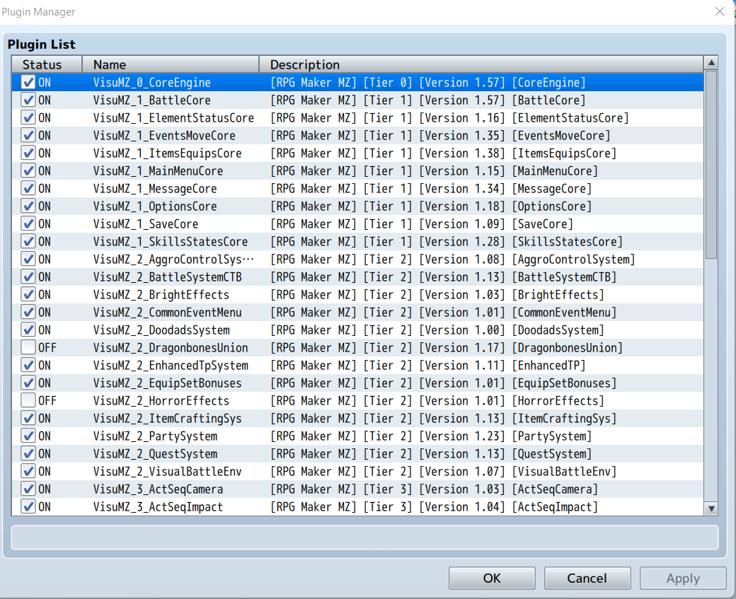Click OFF status text for HorrorEffects
Image resolution: width=736 pixels, height=599 pixels.
point(47,400)
